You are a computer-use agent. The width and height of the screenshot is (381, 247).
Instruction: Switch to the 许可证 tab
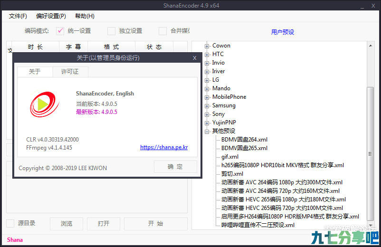(70, 72)
